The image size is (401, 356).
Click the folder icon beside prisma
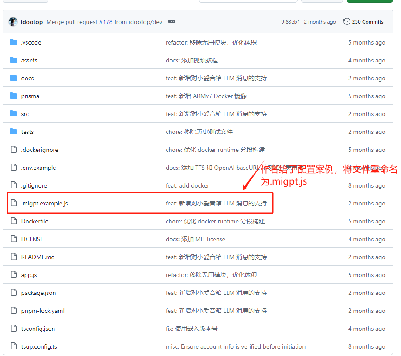[14, 96]
